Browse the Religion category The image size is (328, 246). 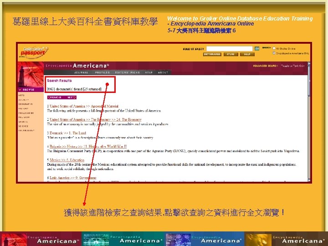click(24, 118)
